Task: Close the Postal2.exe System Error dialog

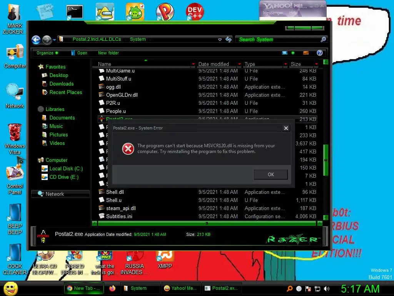Action: [286, 128]
